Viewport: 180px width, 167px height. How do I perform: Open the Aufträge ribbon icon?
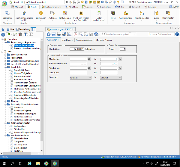coord(52,13)
